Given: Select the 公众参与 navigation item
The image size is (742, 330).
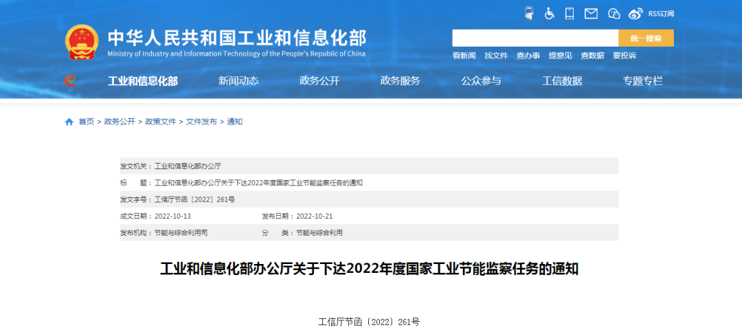Looking at the screenshot, I should (481, 81).
